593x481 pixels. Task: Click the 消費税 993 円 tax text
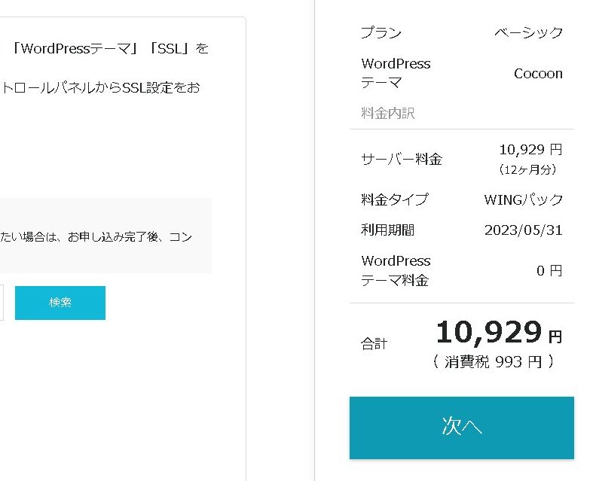pyautogui.click(x=494, y=362)
